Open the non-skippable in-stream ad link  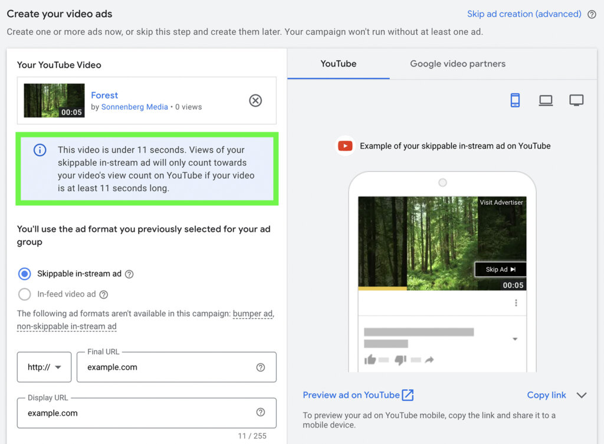pyautogui.click(x=66, y=326)
